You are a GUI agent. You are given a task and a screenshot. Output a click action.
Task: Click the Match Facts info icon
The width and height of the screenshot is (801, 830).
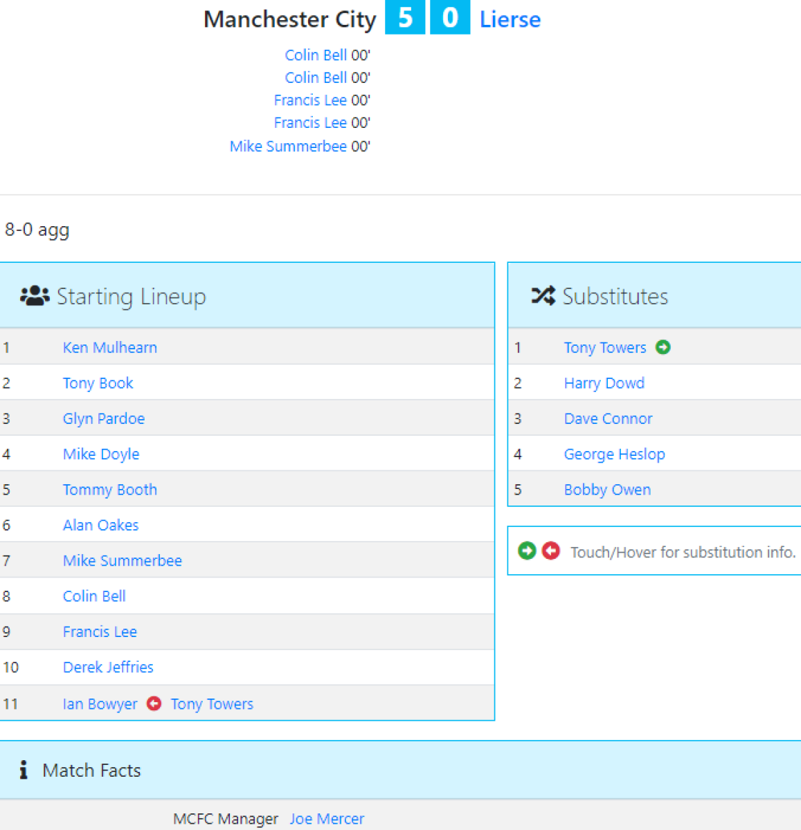tap(24, 770)
